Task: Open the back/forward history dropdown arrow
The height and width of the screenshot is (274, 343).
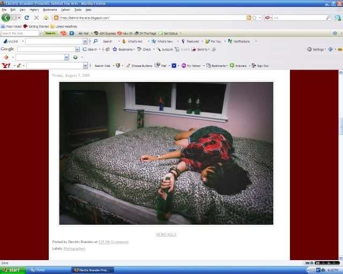Action: pos(19,18)
